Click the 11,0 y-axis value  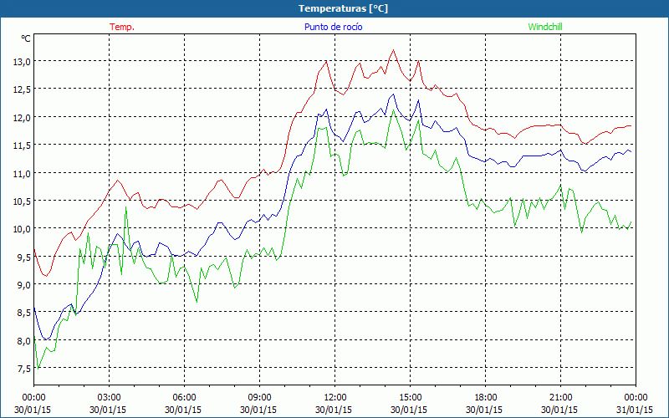click(22, 173)
